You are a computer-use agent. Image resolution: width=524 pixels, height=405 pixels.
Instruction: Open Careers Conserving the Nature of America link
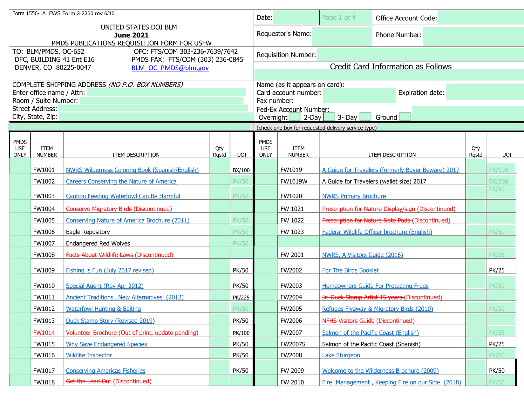[121, 181]
